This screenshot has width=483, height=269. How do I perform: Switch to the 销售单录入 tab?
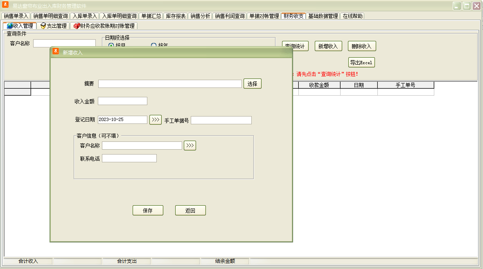pos(16,16)
